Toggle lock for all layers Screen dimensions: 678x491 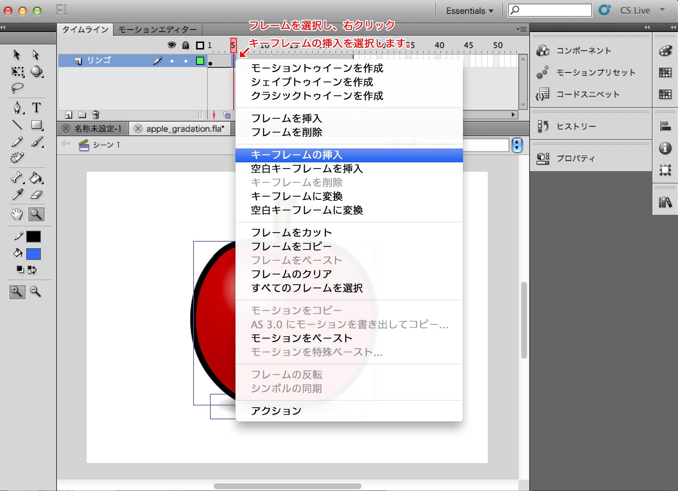point(186,45)
